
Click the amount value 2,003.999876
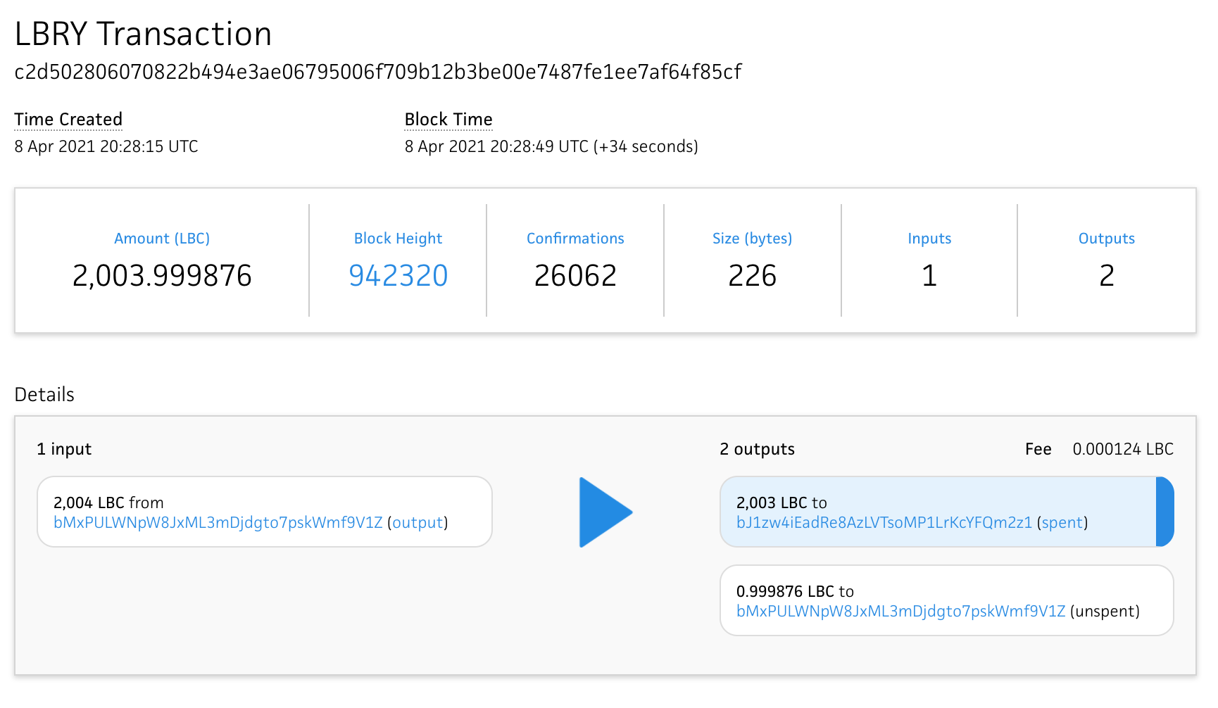pyautogui.click(x=162, y=275)
